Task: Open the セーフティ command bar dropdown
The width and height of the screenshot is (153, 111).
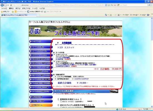Action: pos(134,15)
